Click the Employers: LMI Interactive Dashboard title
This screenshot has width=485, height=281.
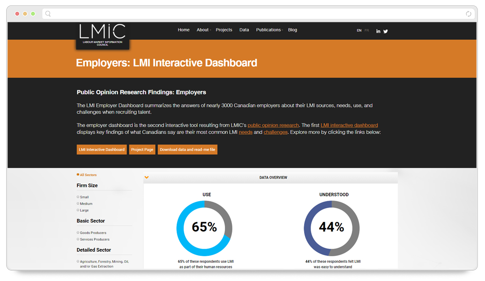point(166,63)
